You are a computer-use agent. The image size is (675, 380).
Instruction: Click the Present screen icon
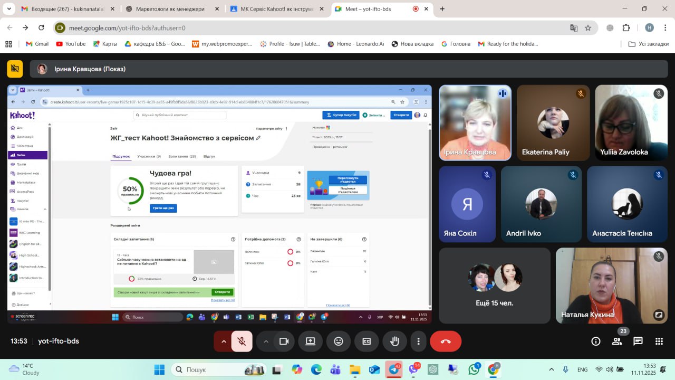(311, 341)
